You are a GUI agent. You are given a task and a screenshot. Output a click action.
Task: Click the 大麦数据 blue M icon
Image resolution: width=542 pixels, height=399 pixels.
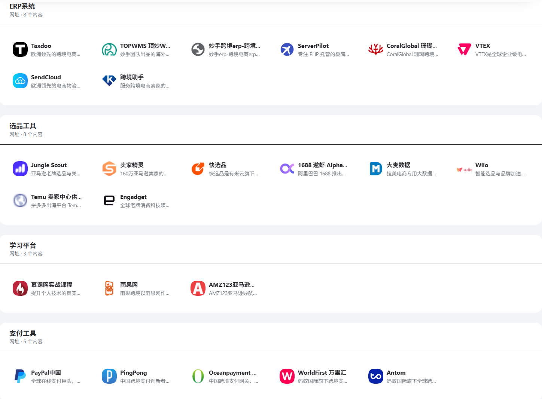[x=376, y=169]
